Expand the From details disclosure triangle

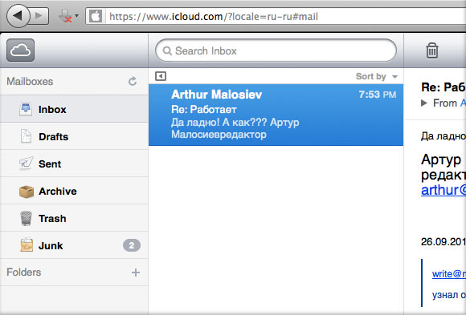(x=424, y=103)
